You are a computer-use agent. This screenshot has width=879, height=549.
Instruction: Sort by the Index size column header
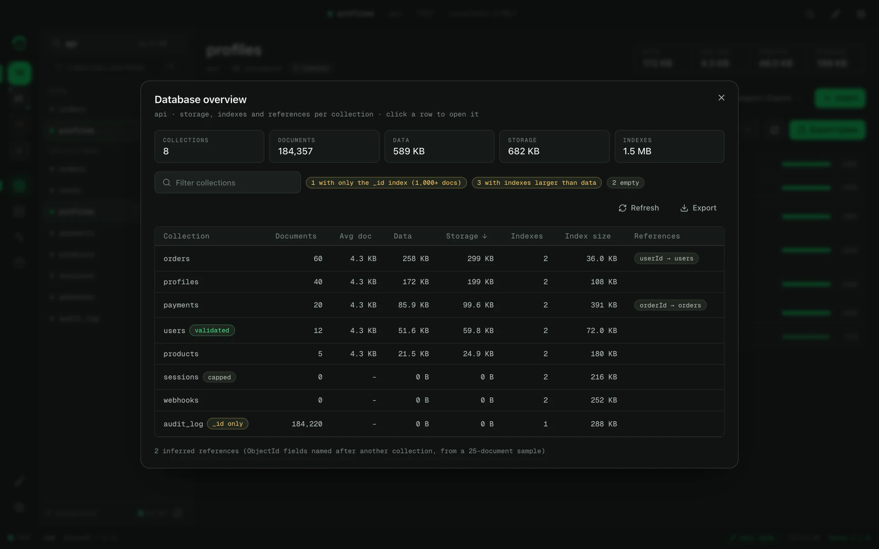[x=588, y=236]
